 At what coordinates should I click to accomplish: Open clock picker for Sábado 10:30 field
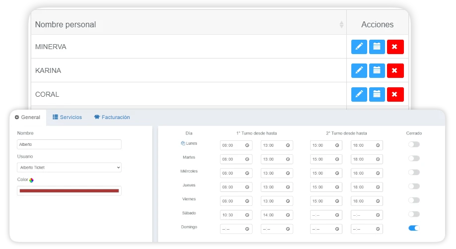pos(247,215)
